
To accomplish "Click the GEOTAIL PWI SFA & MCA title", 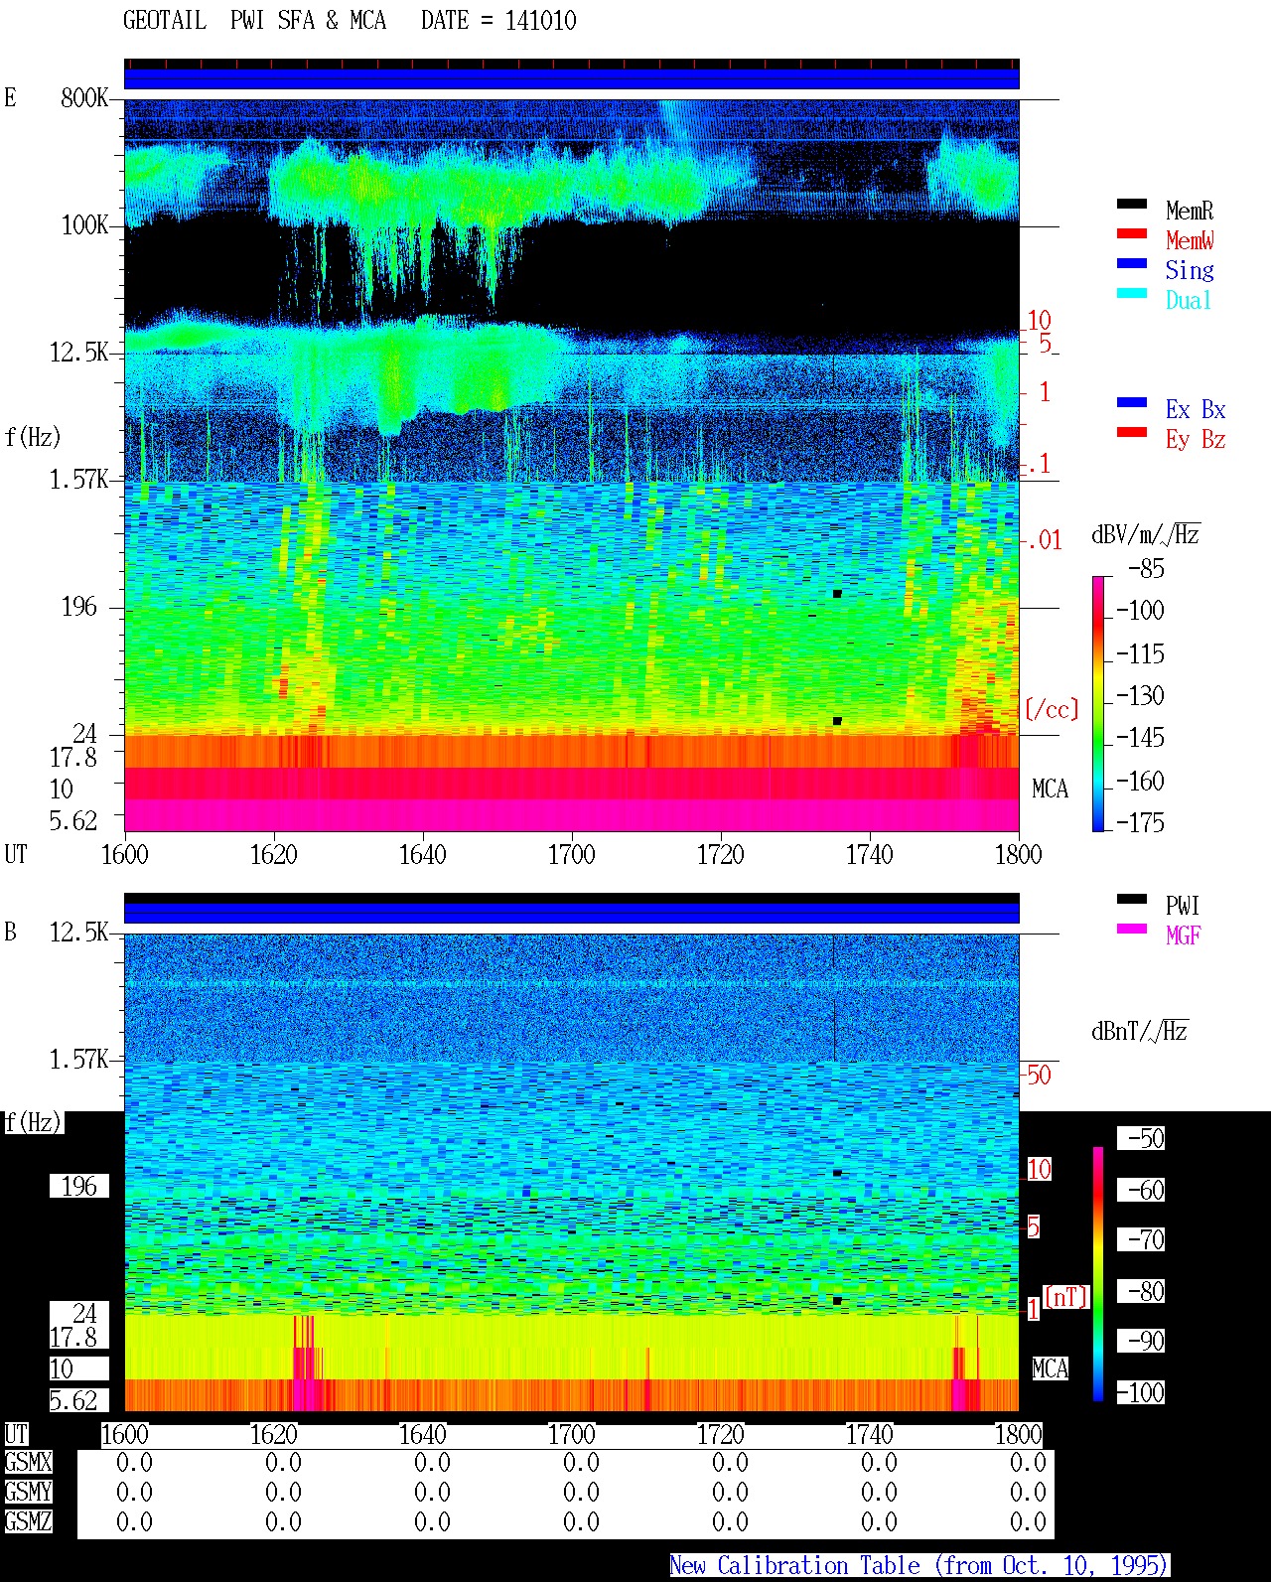I will coord(254,21).
